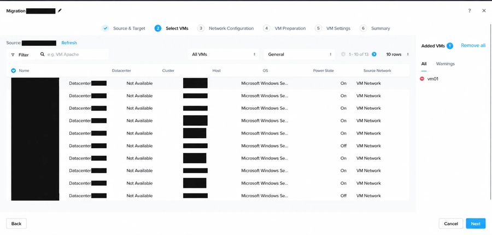The width and height of the screenshot is (492, 235).
Task: Open help with the question mark icon
Action: [470, 11]
